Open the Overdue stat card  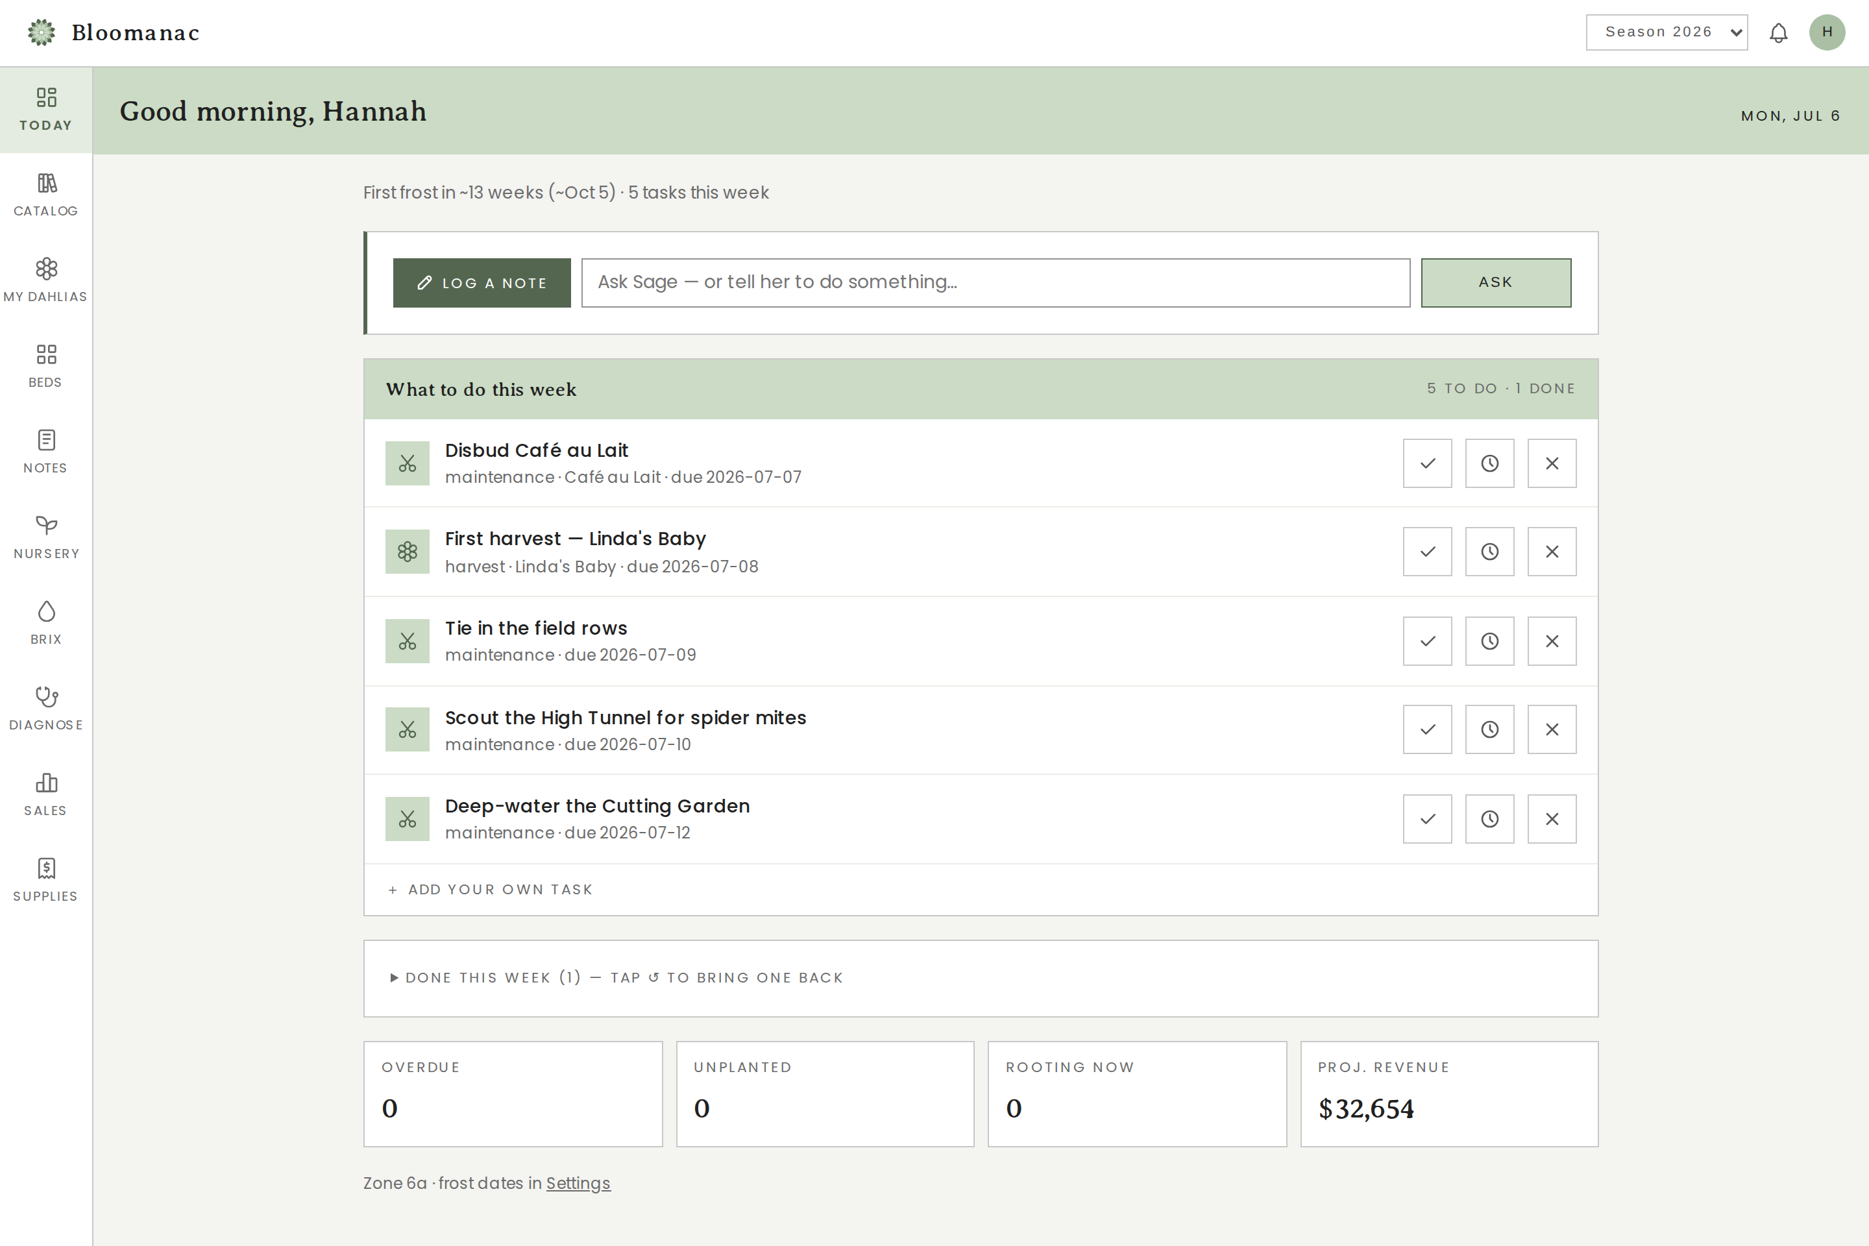(513, 1094)
